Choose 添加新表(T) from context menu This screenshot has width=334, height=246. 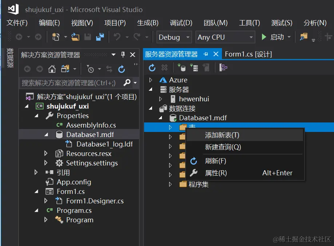coord(245,135)
